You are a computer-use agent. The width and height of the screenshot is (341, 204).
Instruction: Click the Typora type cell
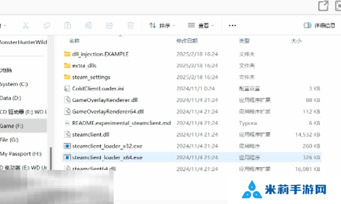click(x=248, y=123)
